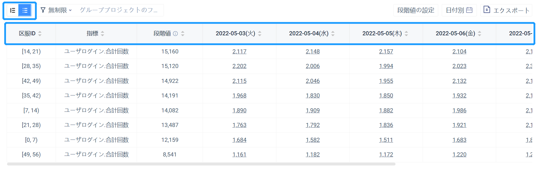The width and height of the screenshot is (541, 169).
Task: Sort by 区服ID column arrows
Action: tap(40, 34)
